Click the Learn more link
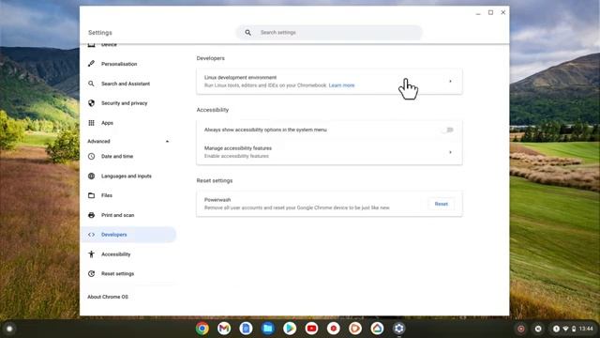Screen dimensions: 600x338 (341, 85)
